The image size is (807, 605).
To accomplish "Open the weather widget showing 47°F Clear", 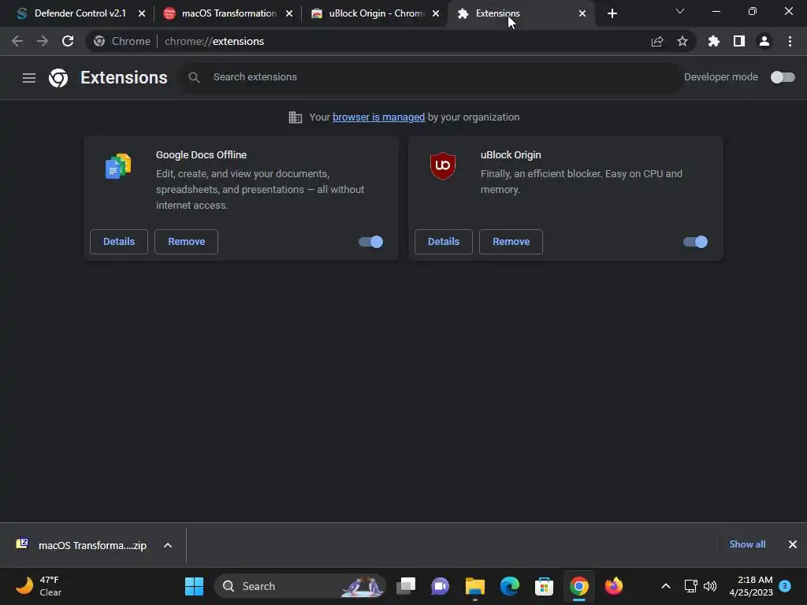I will 39,586.
